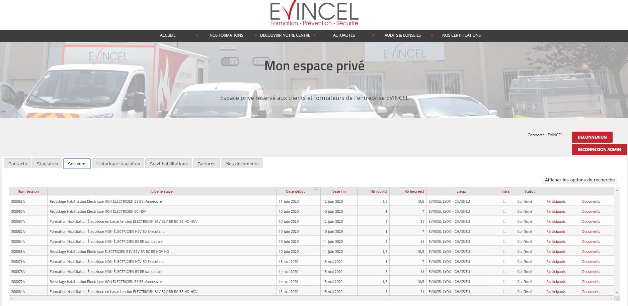Open the Accueil menu item

pyautogui.click(x=167, y=35)
